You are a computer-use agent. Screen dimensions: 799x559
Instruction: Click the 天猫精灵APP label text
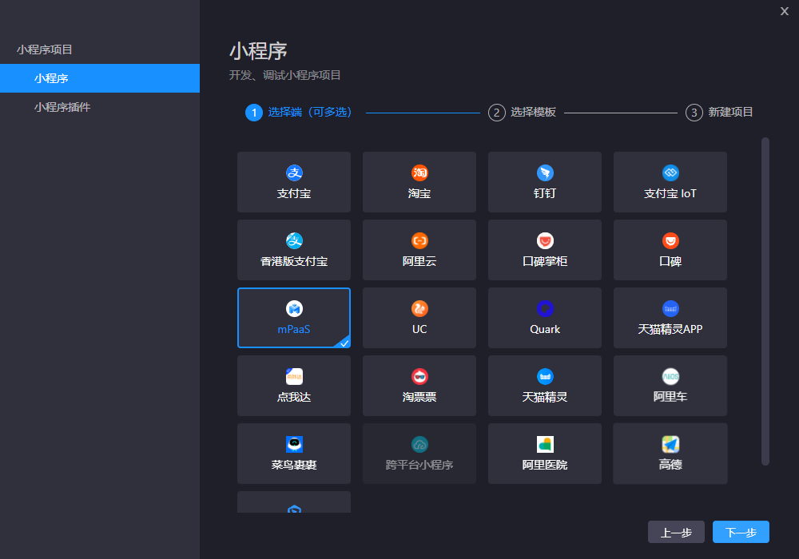[x=670, y=329]
